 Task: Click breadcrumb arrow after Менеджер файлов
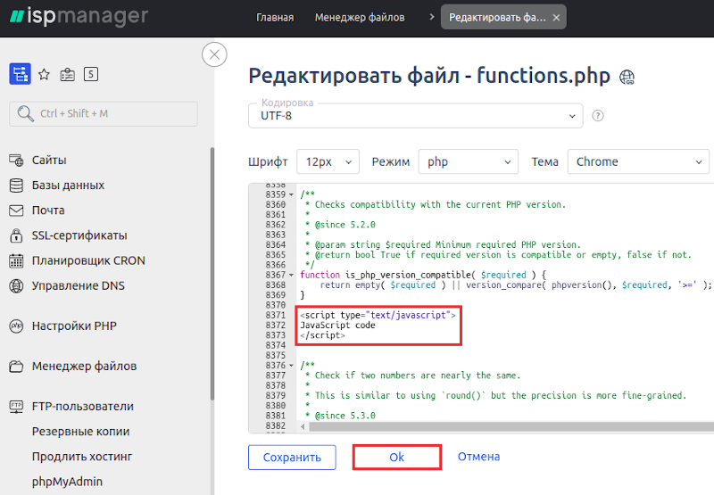[432, 17]
